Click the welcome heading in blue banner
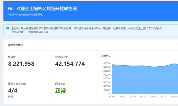The width and height of the screenshot is (178, 106). tap(43, 9)
